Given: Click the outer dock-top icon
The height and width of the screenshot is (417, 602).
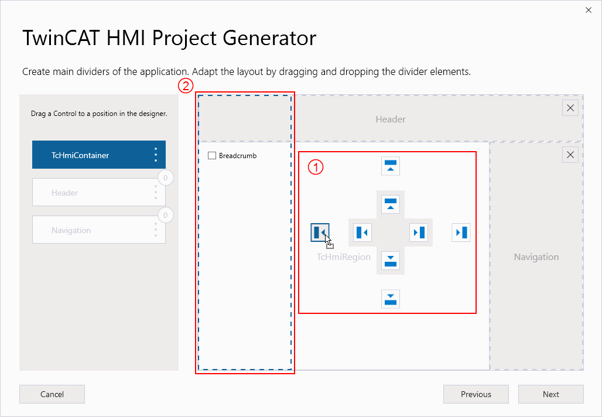Looking at the screenshot, I should coord(391,166).
